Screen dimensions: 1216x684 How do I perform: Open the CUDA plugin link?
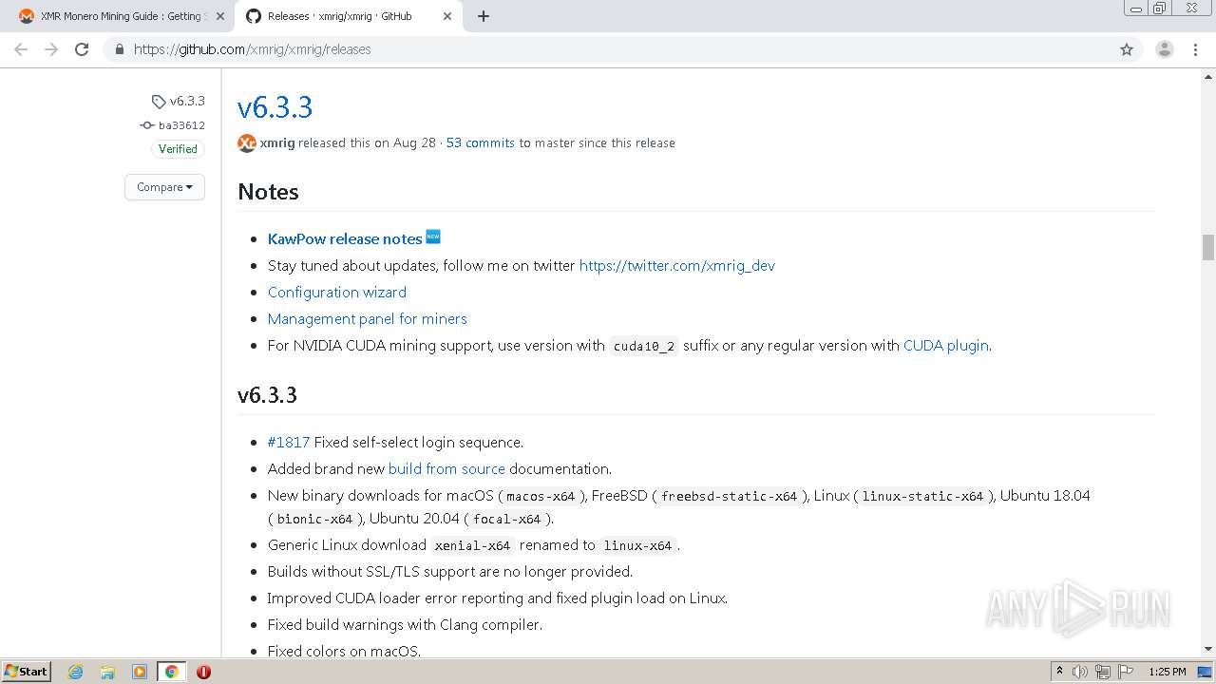946,345
